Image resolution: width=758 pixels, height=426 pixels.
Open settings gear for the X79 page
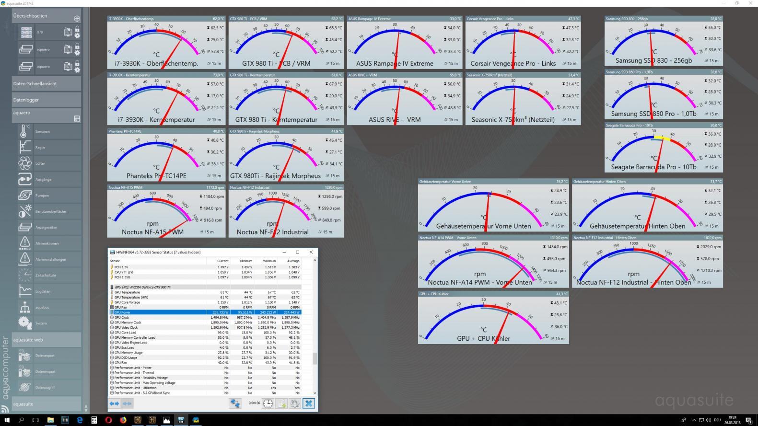click(77, 35)
